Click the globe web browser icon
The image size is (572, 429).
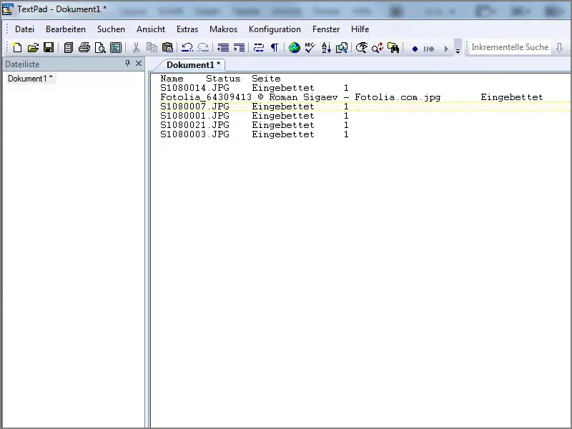tap(295, 48)
